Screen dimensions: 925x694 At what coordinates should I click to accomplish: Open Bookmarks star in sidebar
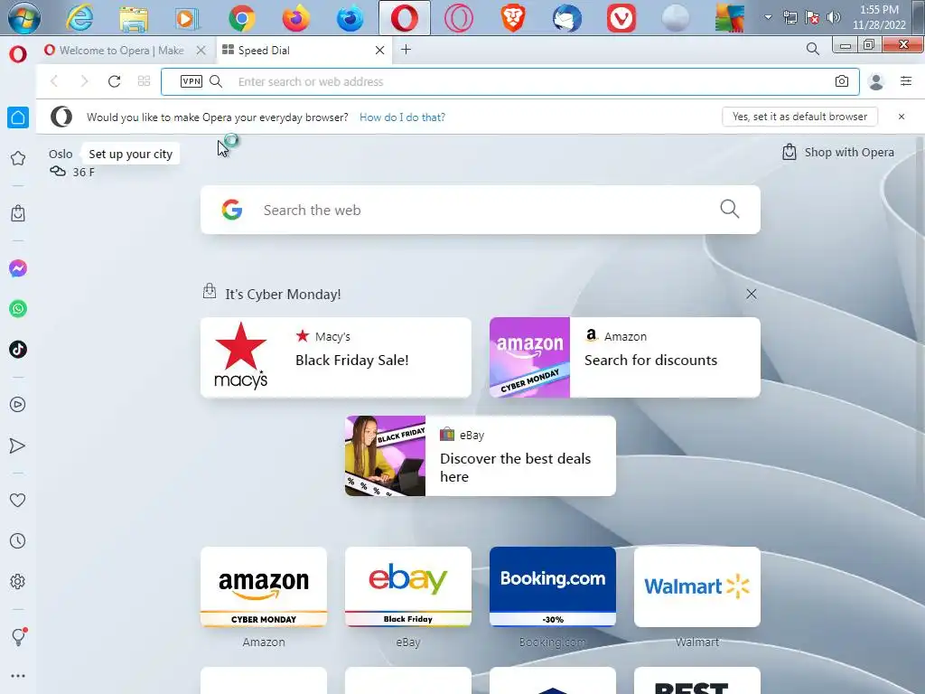click(18, 158)
